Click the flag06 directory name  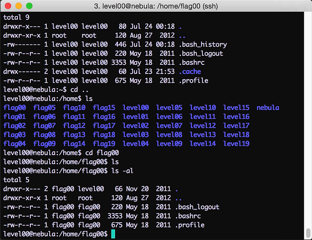(x=45, y=117)
